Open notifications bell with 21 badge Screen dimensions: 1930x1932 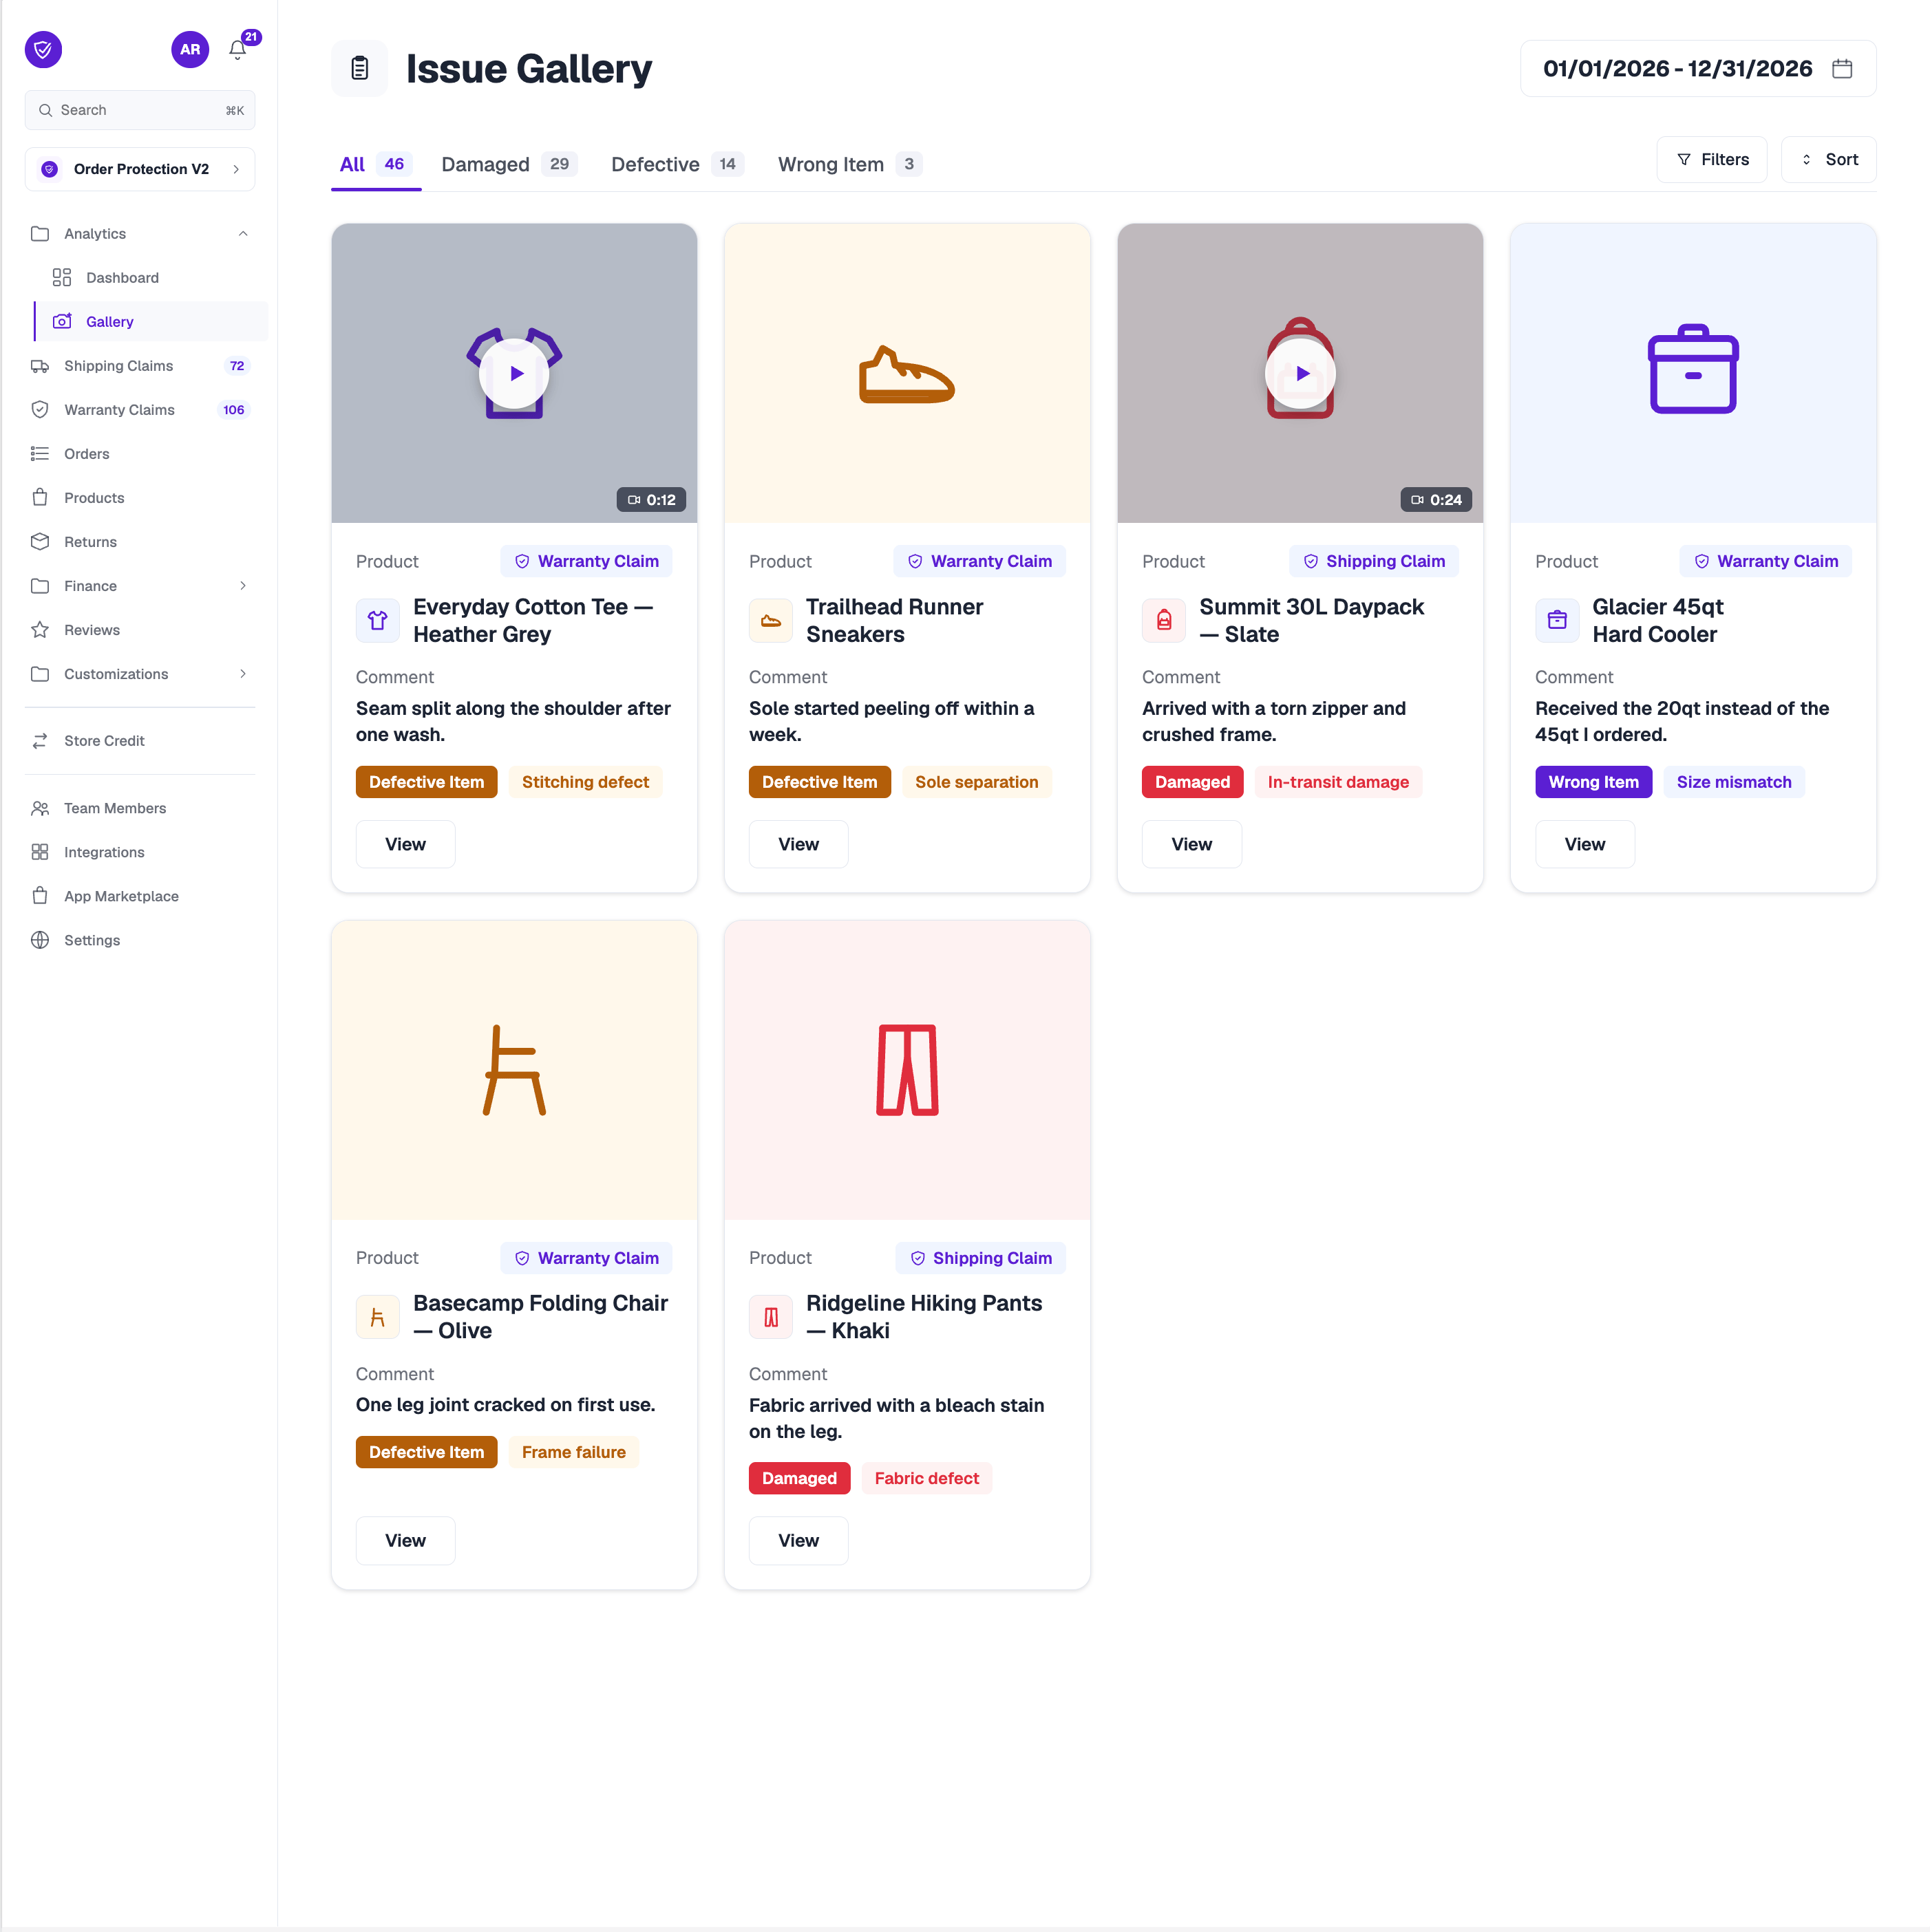point(238,49)
